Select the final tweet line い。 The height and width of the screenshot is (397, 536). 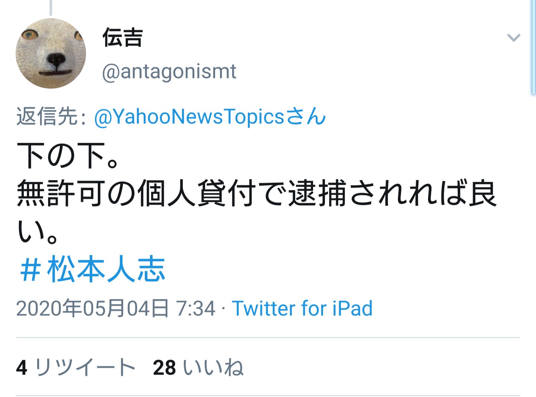coord(36,231)
